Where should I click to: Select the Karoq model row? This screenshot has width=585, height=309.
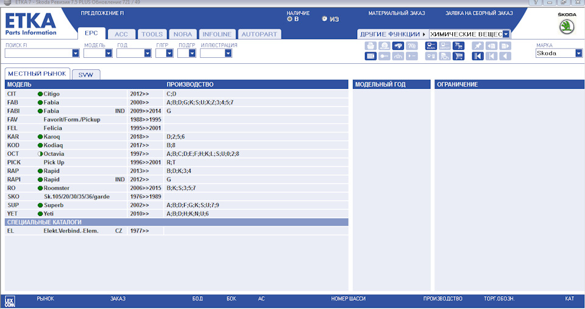click(177, 137)
